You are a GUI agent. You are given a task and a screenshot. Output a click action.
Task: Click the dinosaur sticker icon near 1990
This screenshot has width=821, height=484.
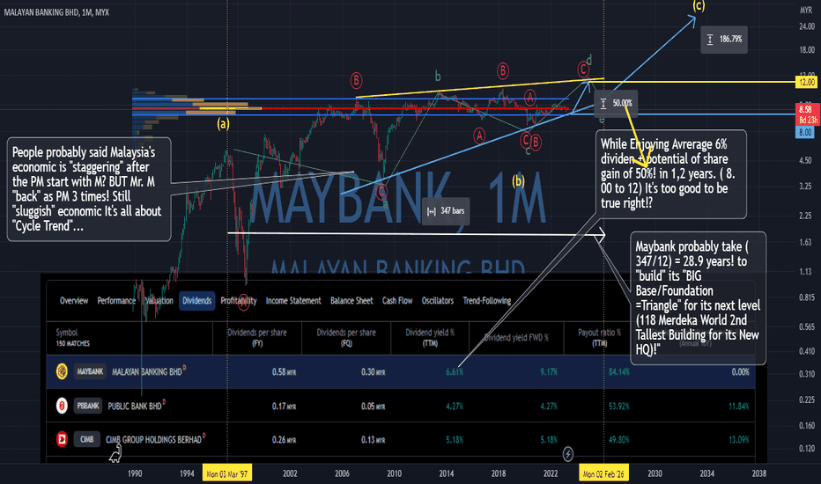[115, 453]
